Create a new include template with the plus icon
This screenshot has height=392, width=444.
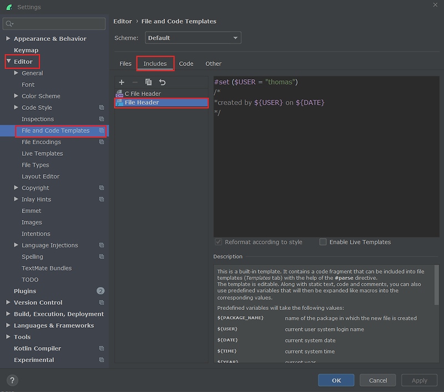tap(122, 82)
